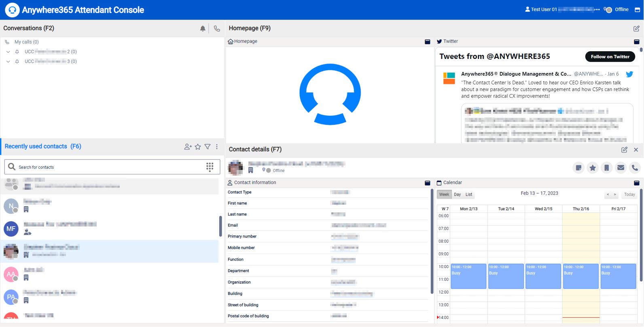
Task: Click the phone icon in Conversations header
Action: [217, 28]
